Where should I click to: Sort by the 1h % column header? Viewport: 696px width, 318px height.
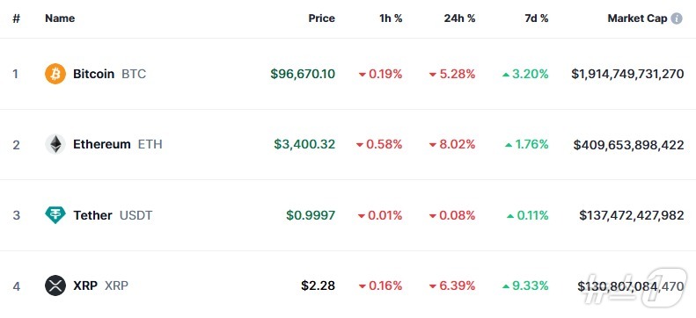(x=391, y=18)
